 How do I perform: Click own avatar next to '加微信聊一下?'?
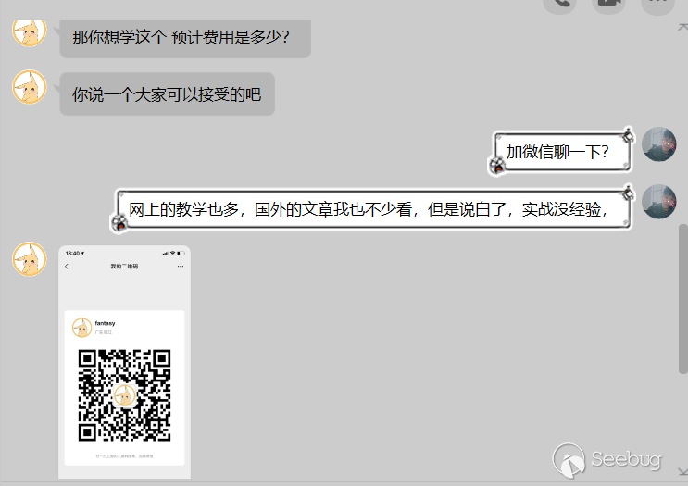(658, 144)
